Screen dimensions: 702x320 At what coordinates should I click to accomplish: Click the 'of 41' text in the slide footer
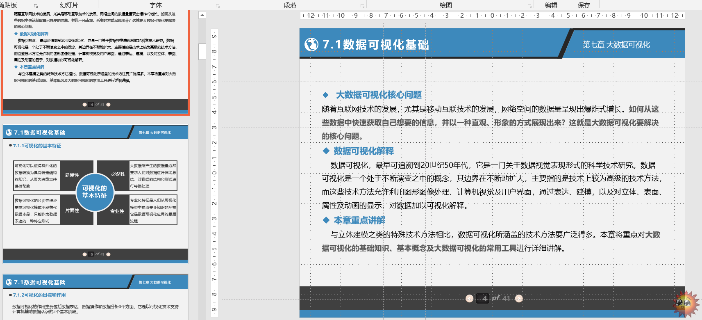pos(501,298)
